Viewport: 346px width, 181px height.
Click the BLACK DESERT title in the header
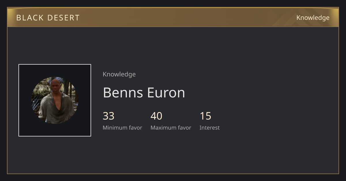pyautogui.click(x=48, y=18)
